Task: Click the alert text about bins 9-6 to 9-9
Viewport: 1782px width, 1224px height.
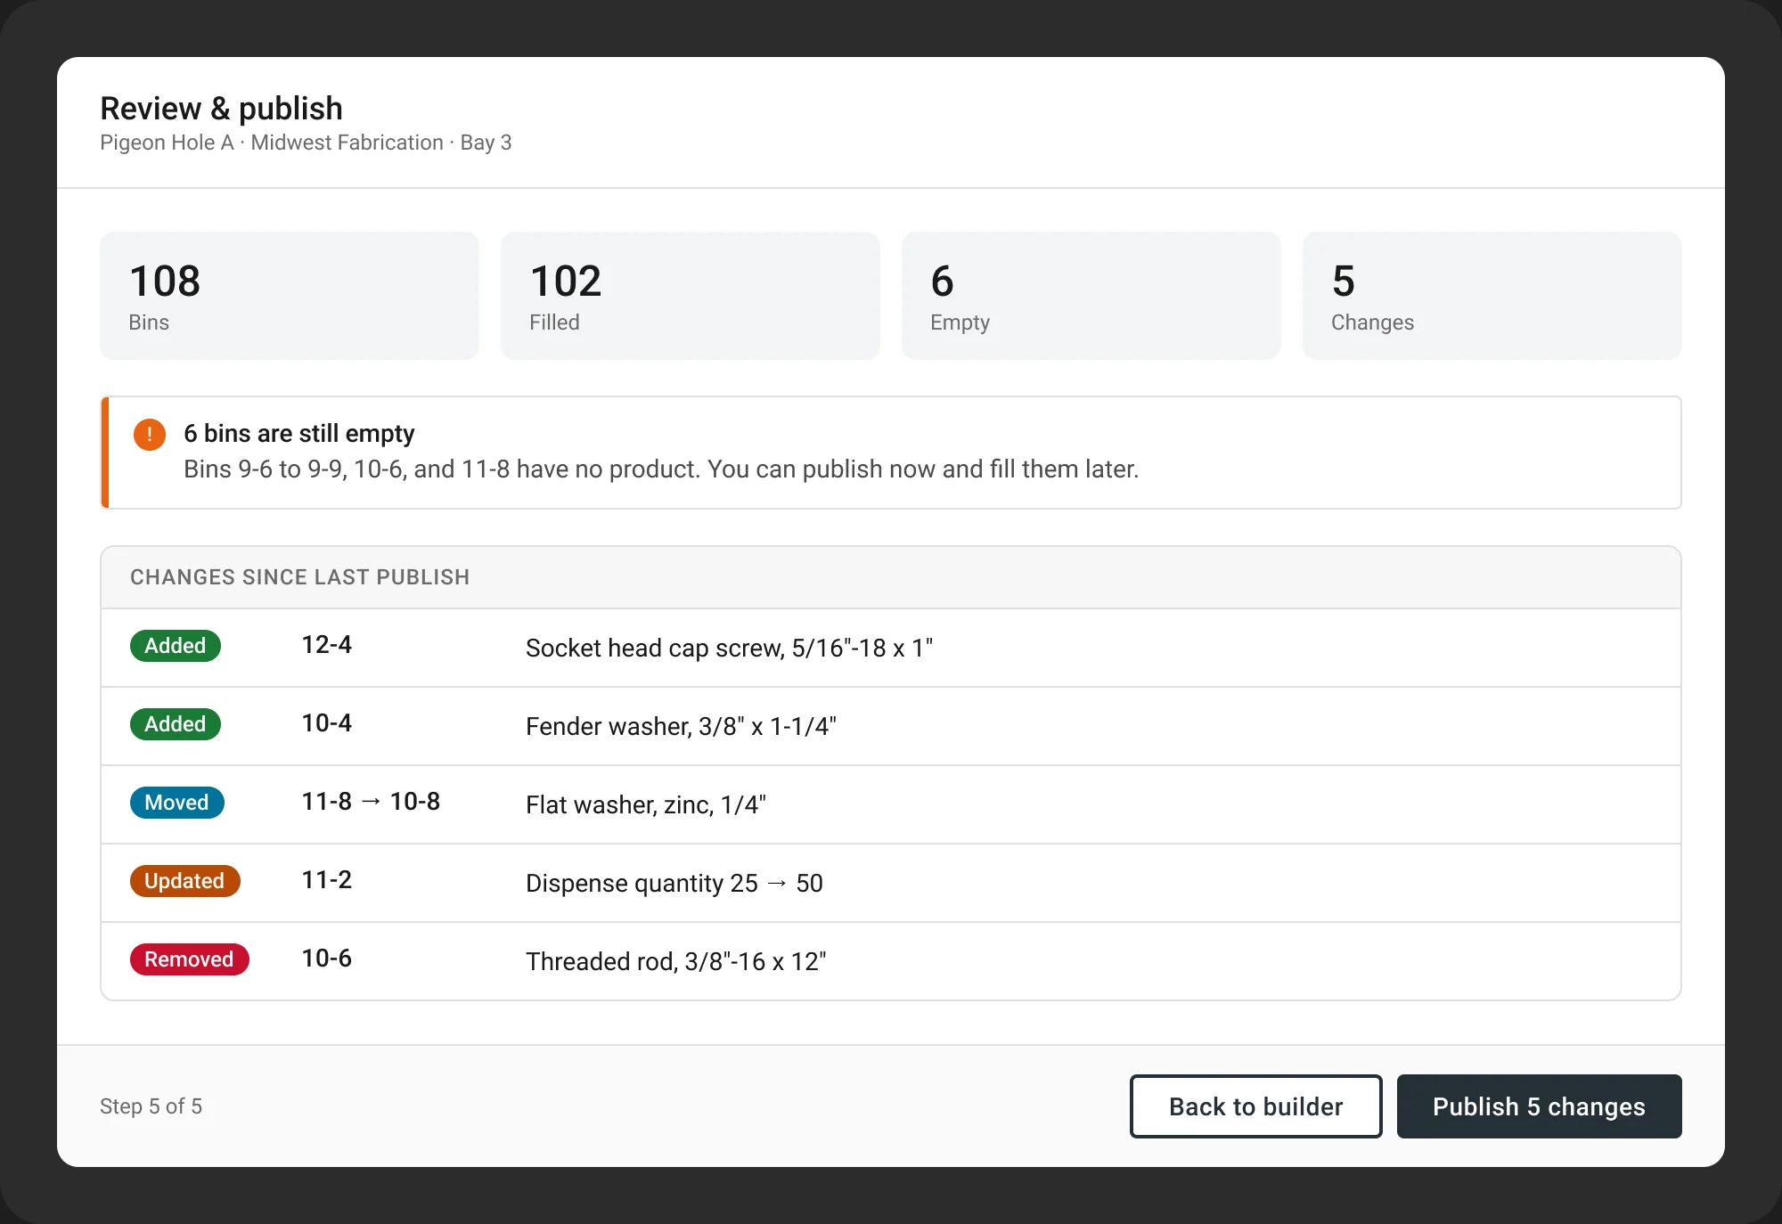Action: [x=661, y=469]
